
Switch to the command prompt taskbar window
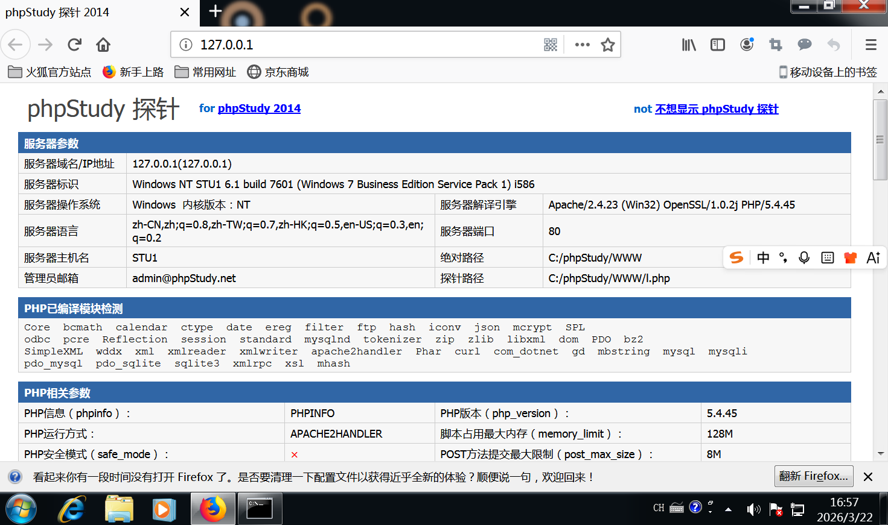pos(260,509)
